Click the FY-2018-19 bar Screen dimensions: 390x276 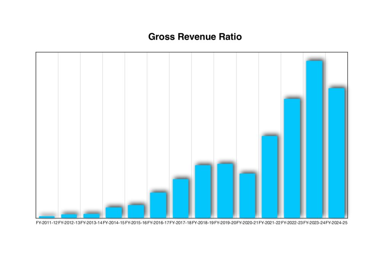click(x=203, y=191)
